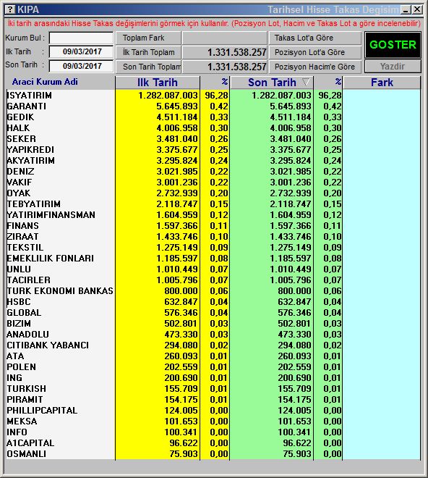The image size is (428, 478).
Task: Select the A1CAPITAL row
Action: (213, 443)
